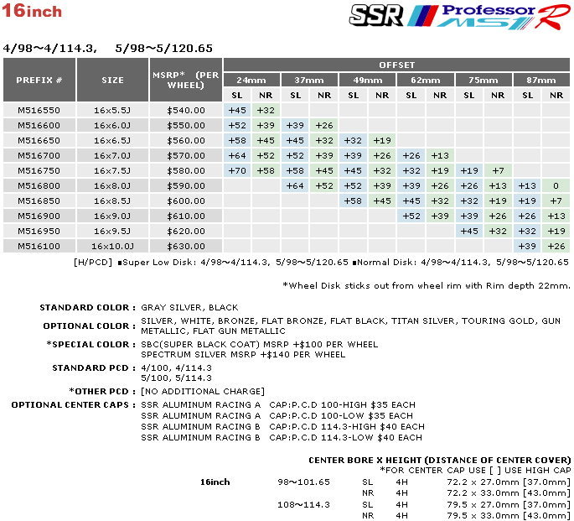The height and width of the screenshot is (521, 574).
Task: Click the +70 offset cell
Action: [x=237, y=170]
